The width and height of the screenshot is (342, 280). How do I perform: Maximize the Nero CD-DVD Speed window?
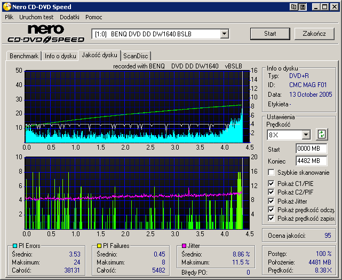(x=324, y=7)
